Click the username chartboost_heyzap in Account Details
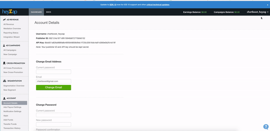Screen dimensions: 270x131 [x=56, y=34]
